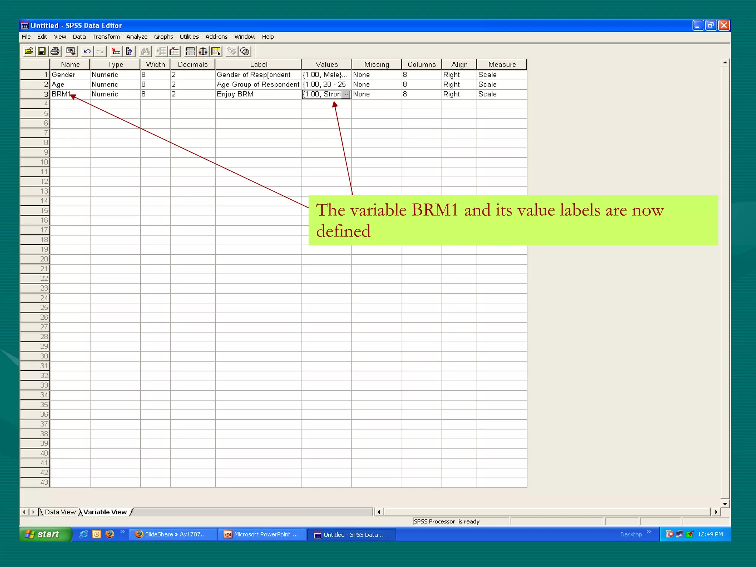Image resolution: width=756 pixels, height=567 pixels.
Task: Switch to Microsoft PowerPoint taskbar button
Action: coord(262,534)
